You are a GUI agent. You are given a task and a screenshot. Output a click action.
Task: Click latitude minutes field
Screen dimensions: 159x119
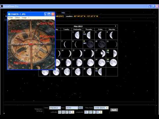click(x=63, y=112)
